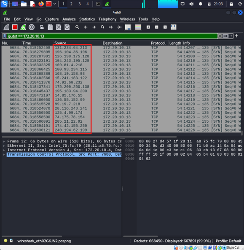
Task: Sort packets by the Time column header
Action: pyautogui.click(x=37, y=43)
